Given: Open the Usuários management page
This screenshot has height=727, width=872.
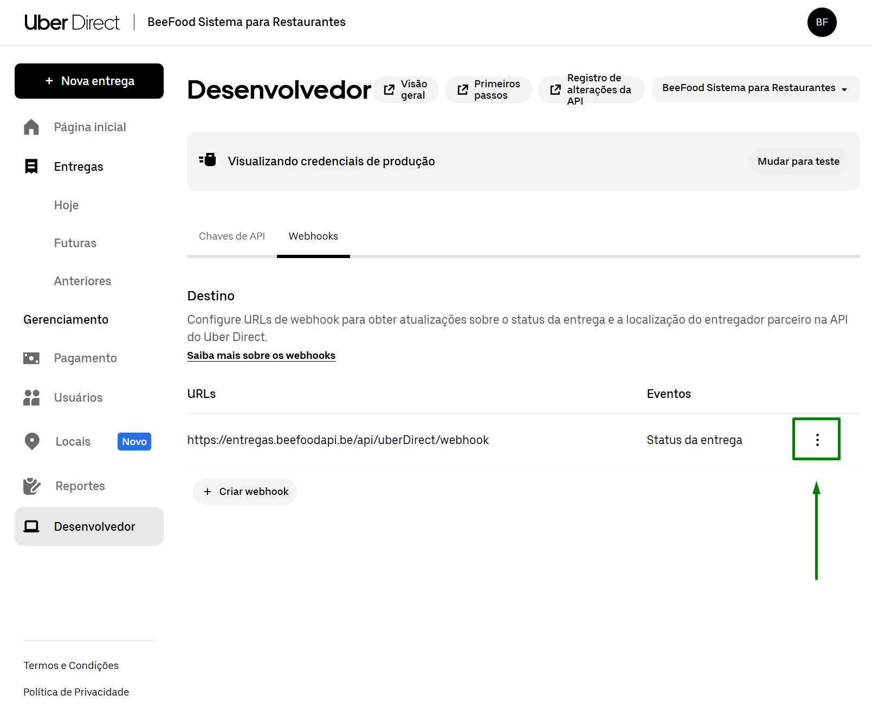Looking at the screenshot, I should [x=78, y=397].
